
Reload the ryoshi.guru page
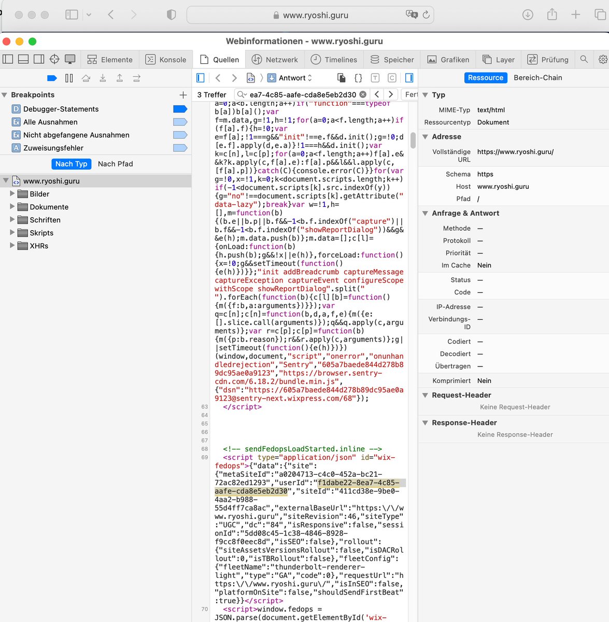tap(426, 15)
